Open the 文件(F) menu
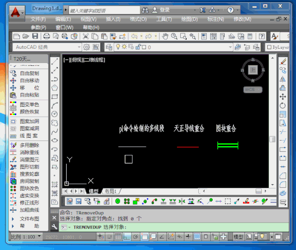The image size is (296, 250). [38, 19]
